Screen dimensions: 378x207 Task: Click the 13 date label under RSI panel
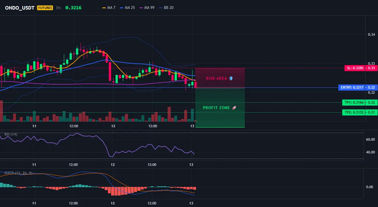[x=192, y=165]
